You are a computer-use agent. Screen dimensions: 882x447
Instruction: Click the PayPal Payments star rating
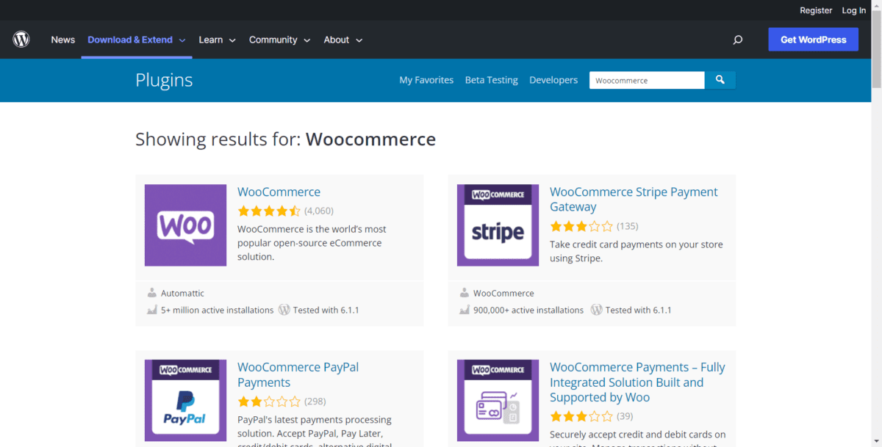pyautogui.click(x=269, y=401)
